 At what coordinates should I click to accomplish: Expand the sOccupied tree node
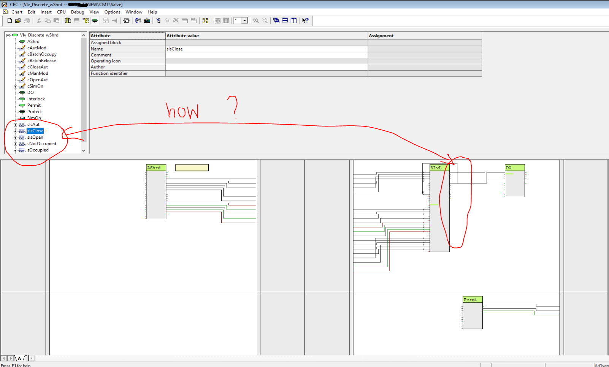click(15, 150)
